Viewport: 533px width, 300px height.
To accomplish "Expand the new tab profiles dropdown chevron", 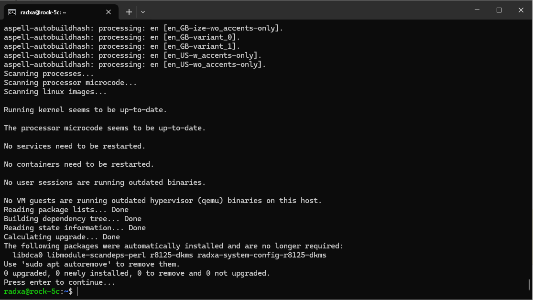I will click(x=143, y=12).
